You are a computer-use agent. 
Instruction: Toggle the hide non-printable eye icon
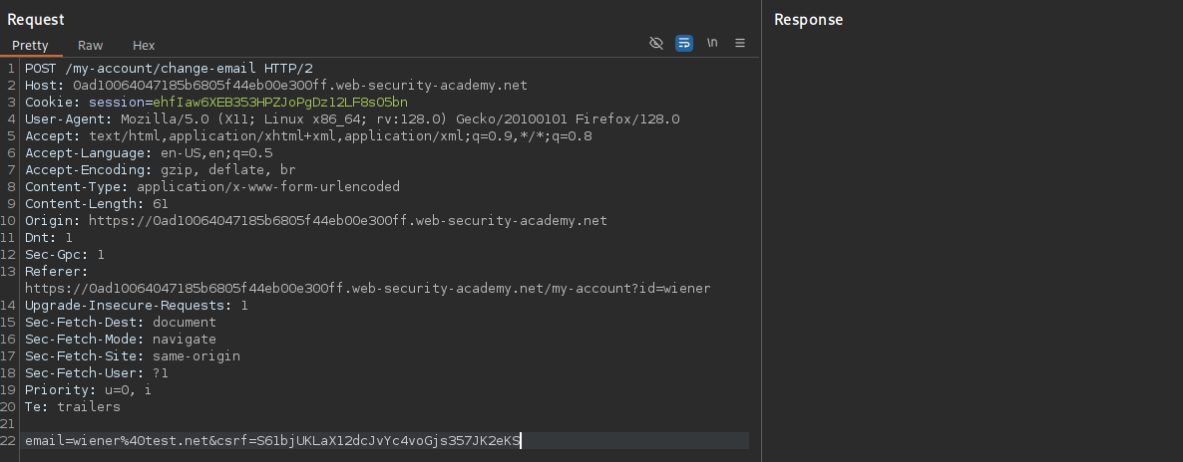pos(656,44)
